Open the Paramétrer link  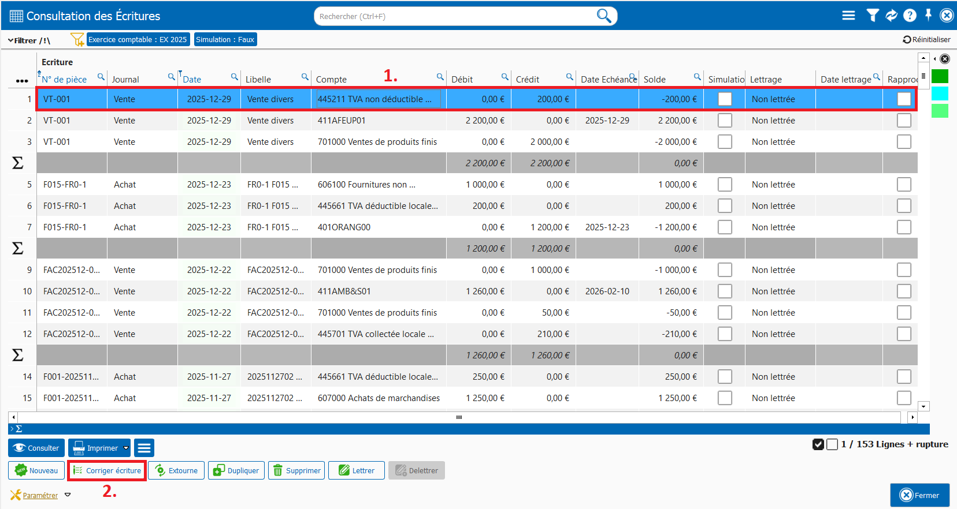(x=40, y=496)
